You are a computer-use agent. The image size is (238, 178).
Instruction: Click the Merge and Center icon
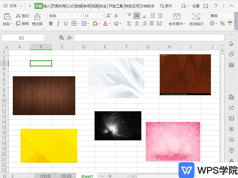(177, 17)
